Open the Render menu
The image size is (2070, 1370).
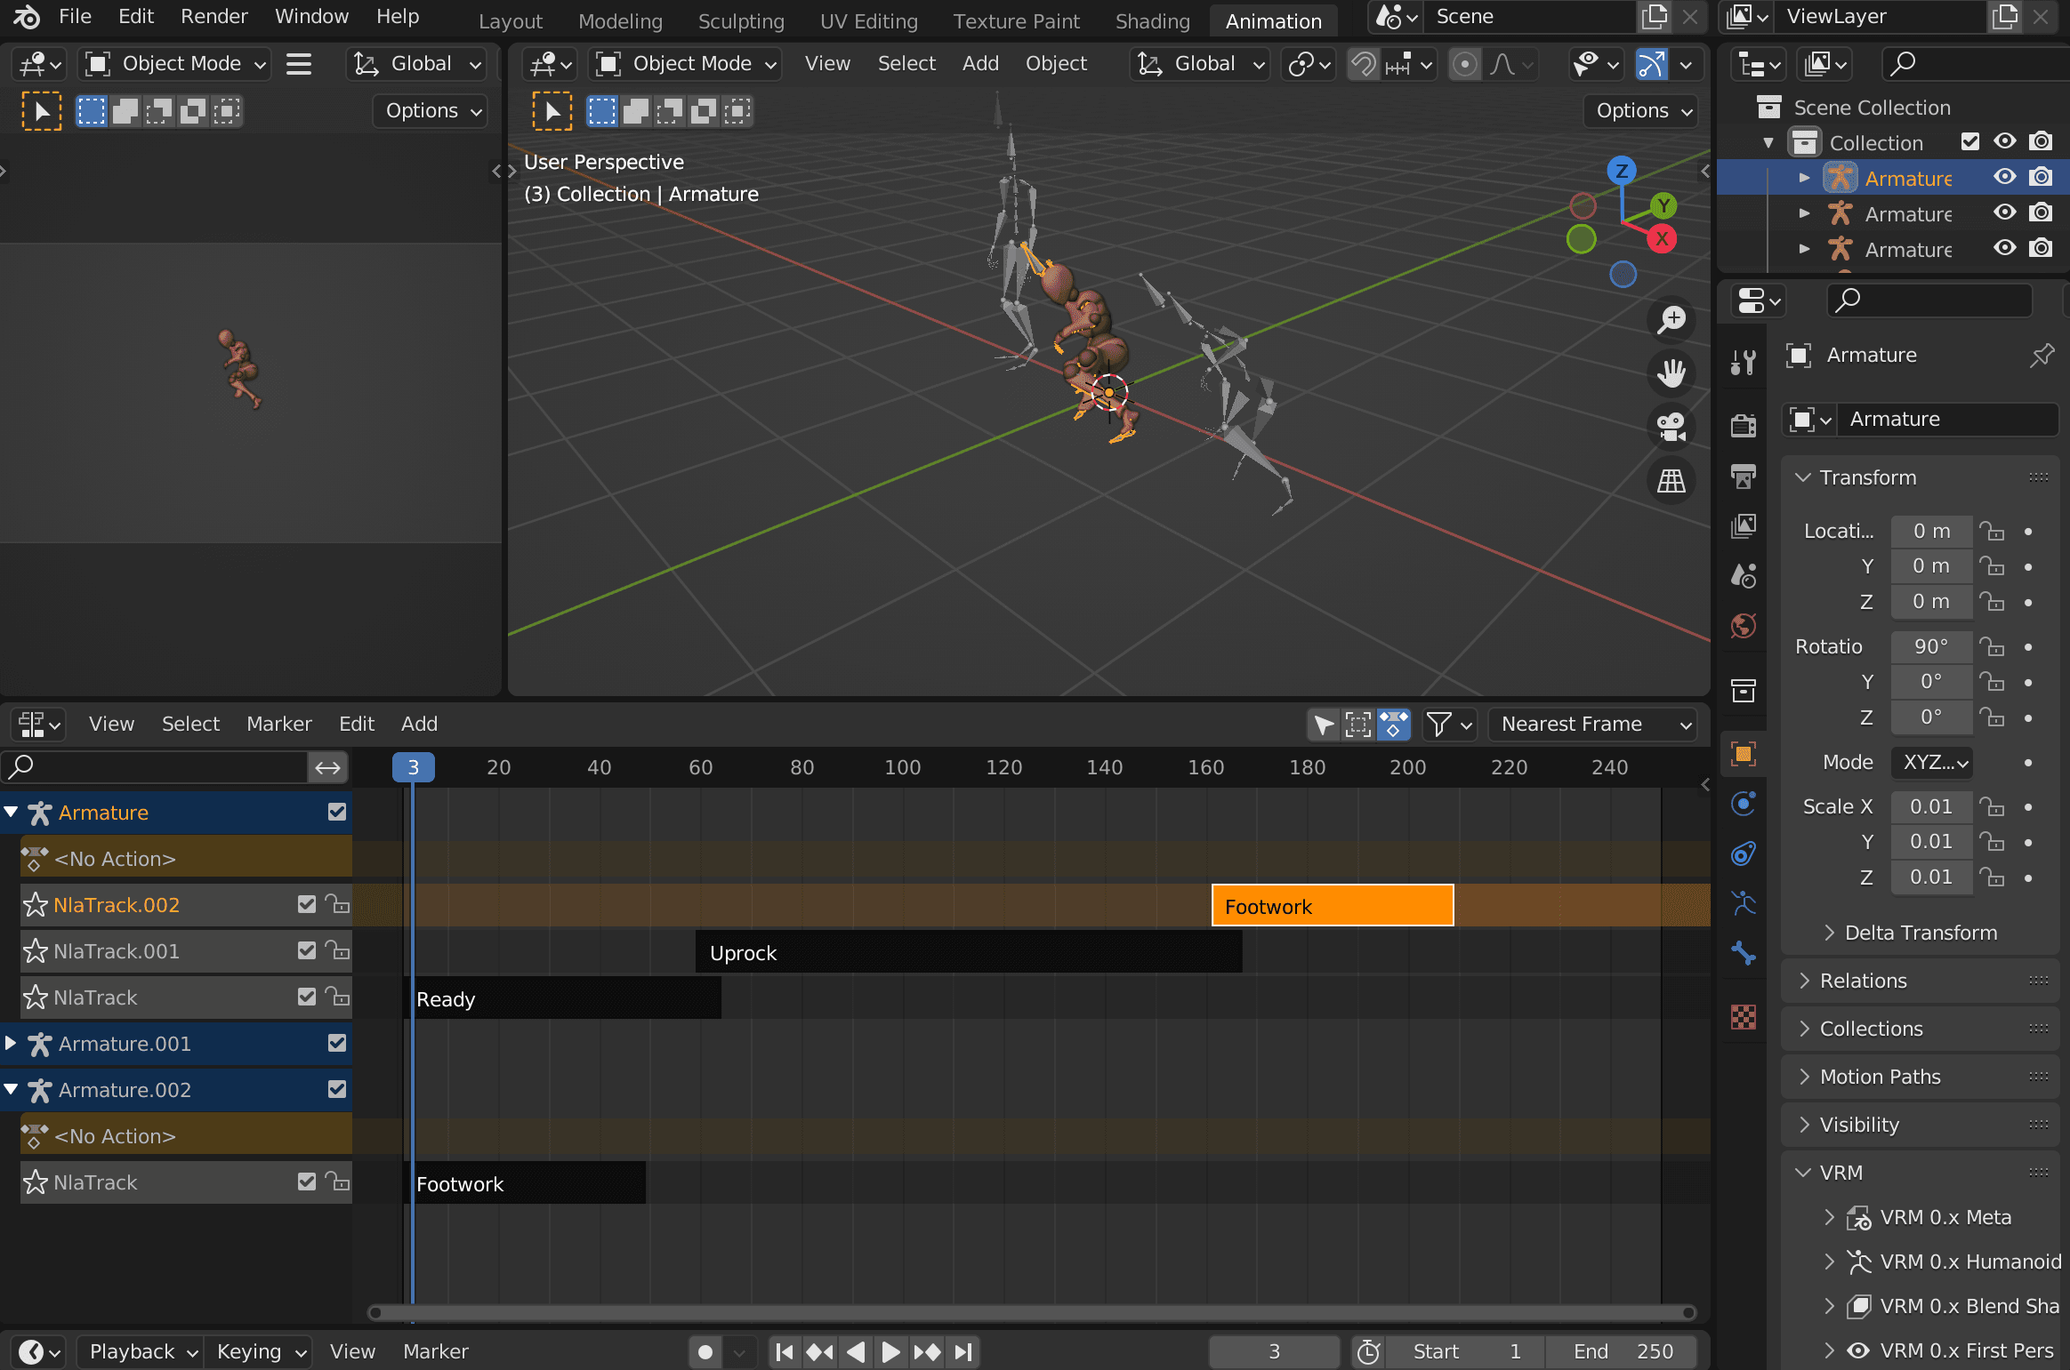tap(213, 16)
